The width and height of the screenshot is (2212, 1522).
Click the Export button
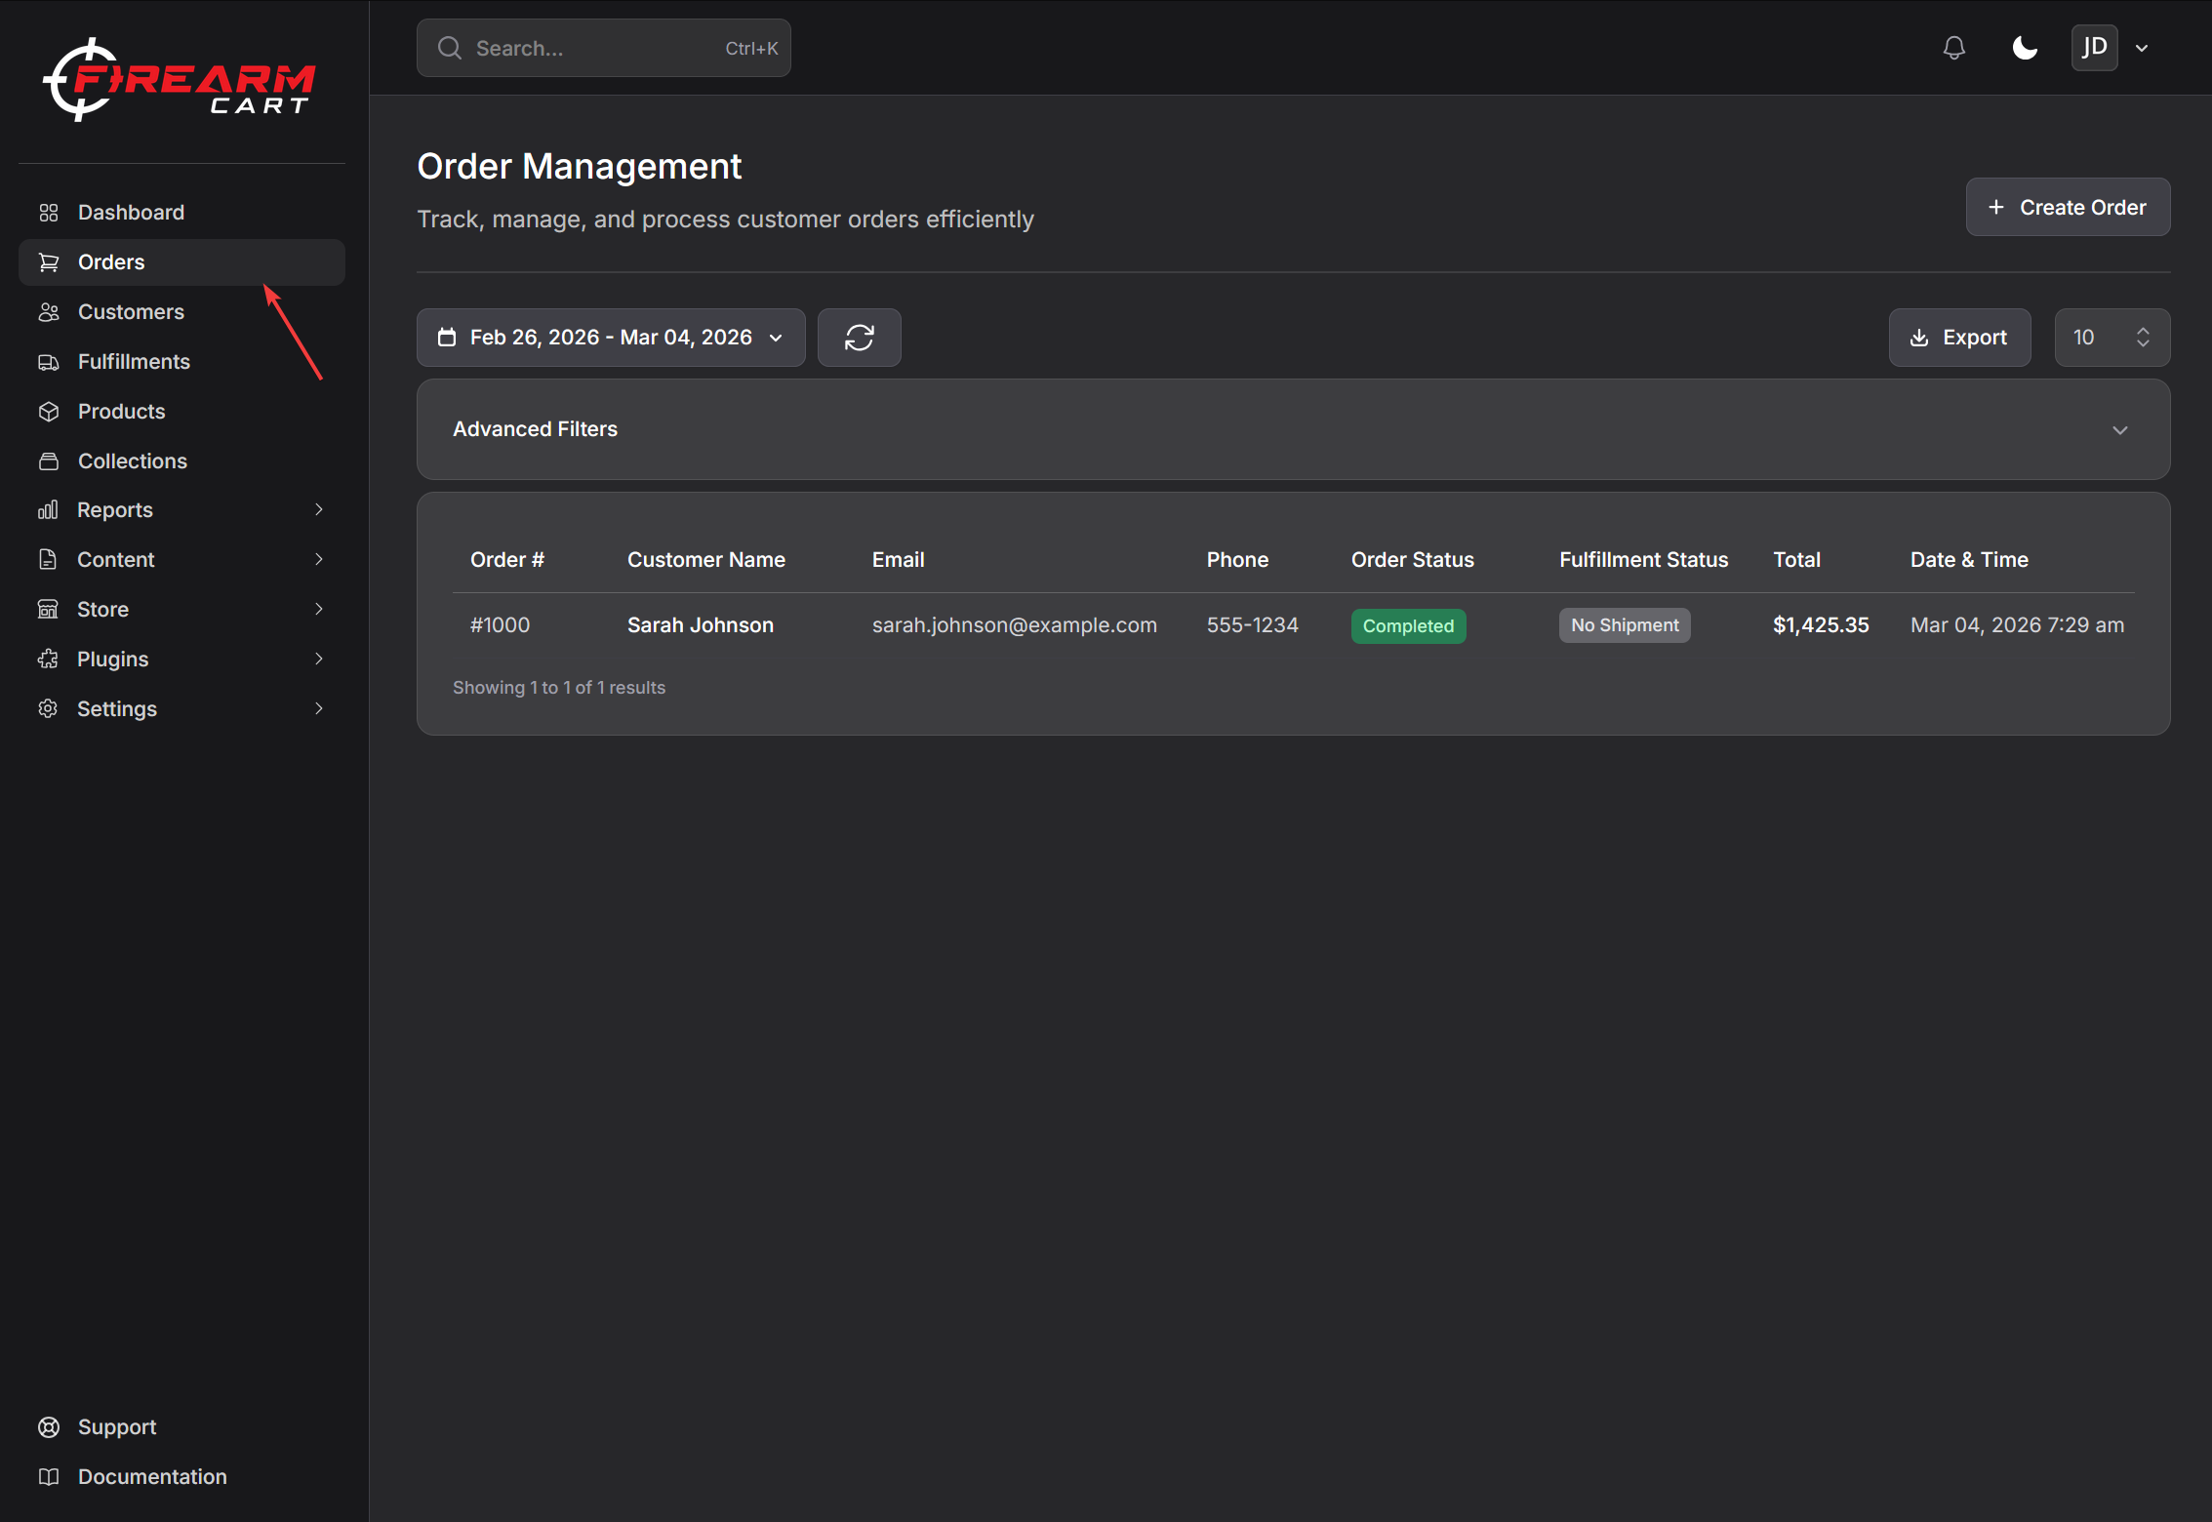1959,338
